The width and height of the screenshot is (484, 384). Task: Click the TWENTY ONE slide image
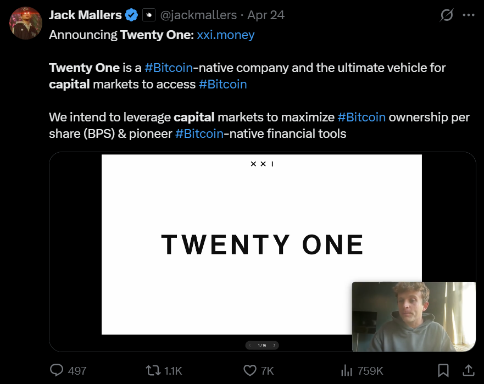tap(262, 244)
